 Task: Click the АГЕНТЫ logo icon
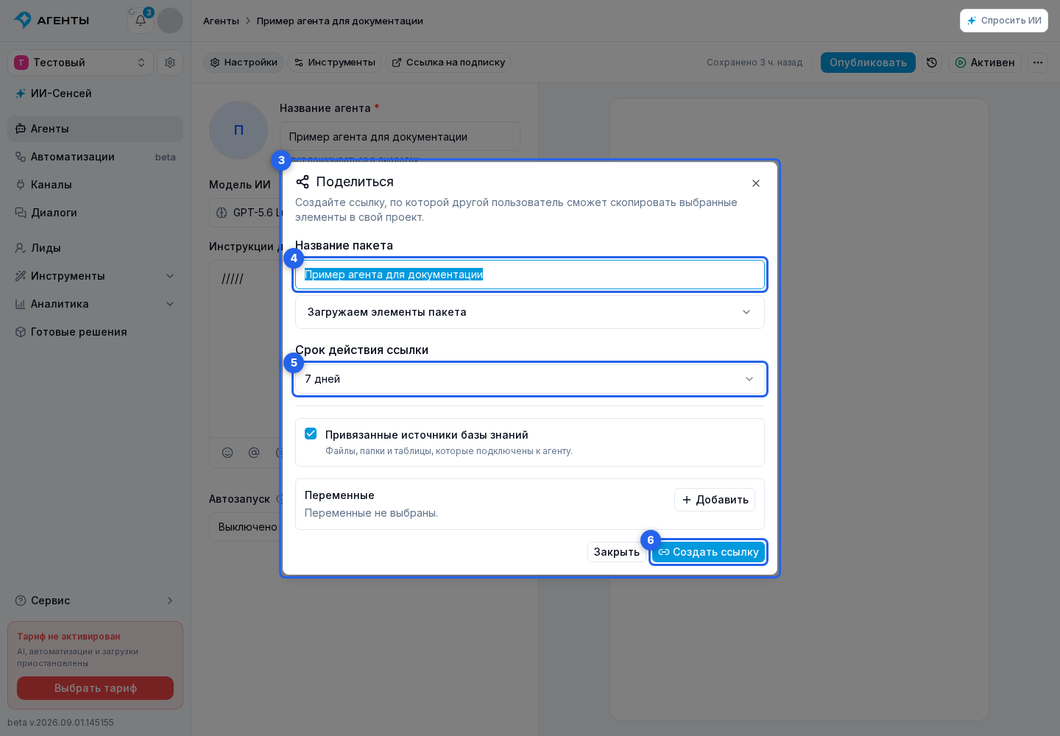pos(23,20)
